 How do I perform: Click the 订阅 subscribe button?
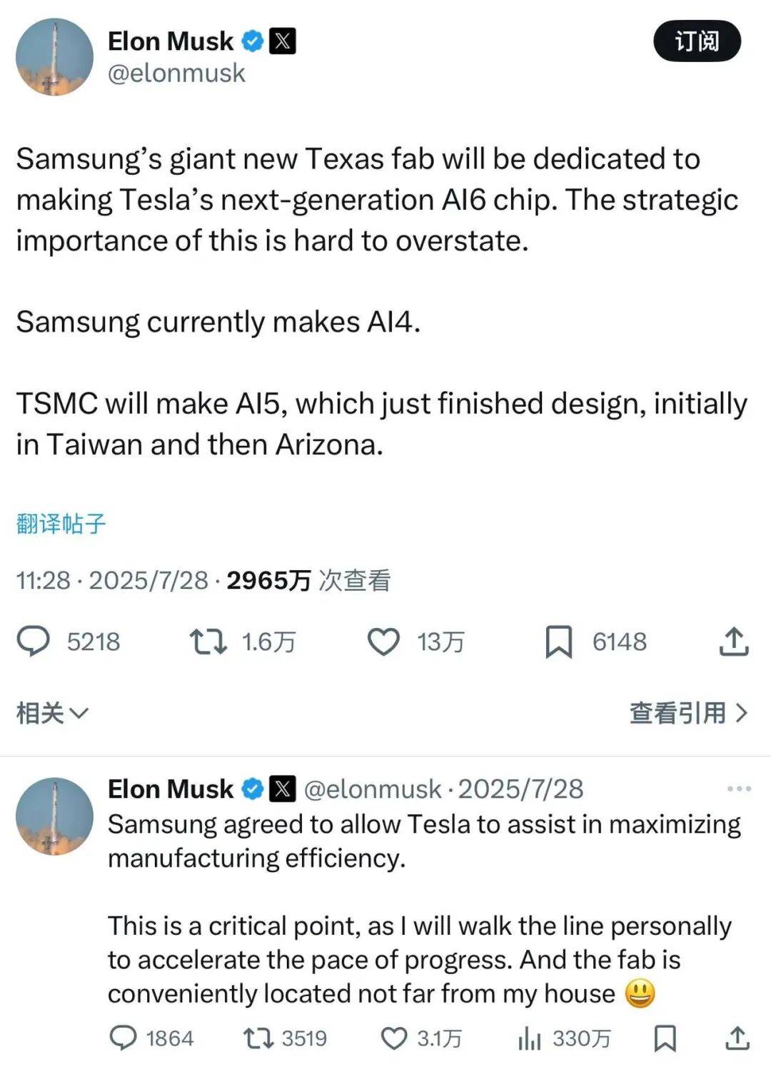(697, 41)
